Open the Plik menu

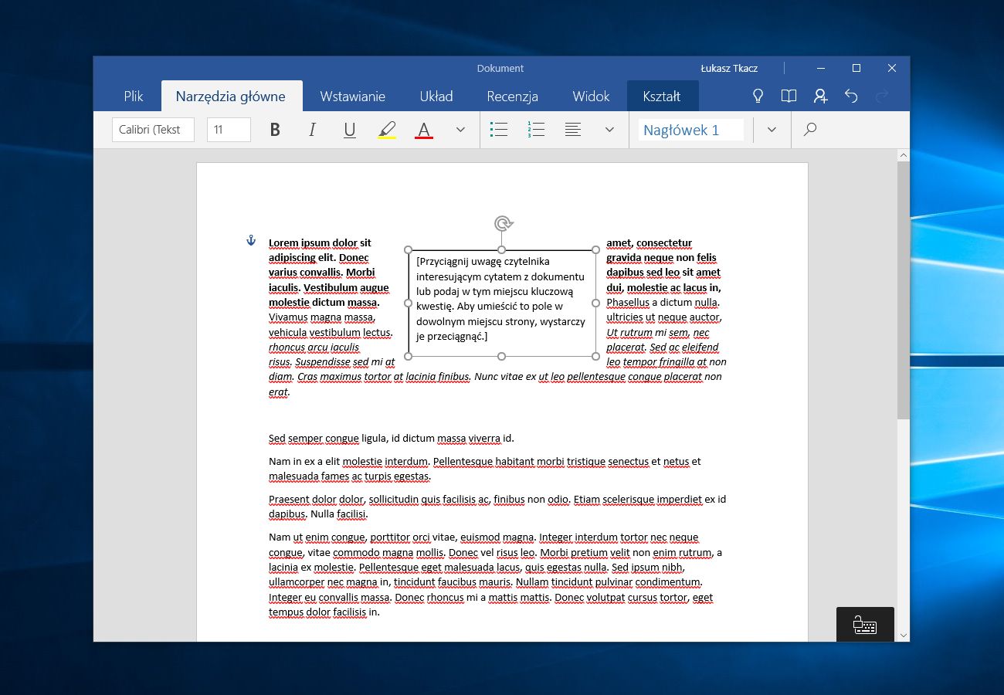tap(134, 97)
